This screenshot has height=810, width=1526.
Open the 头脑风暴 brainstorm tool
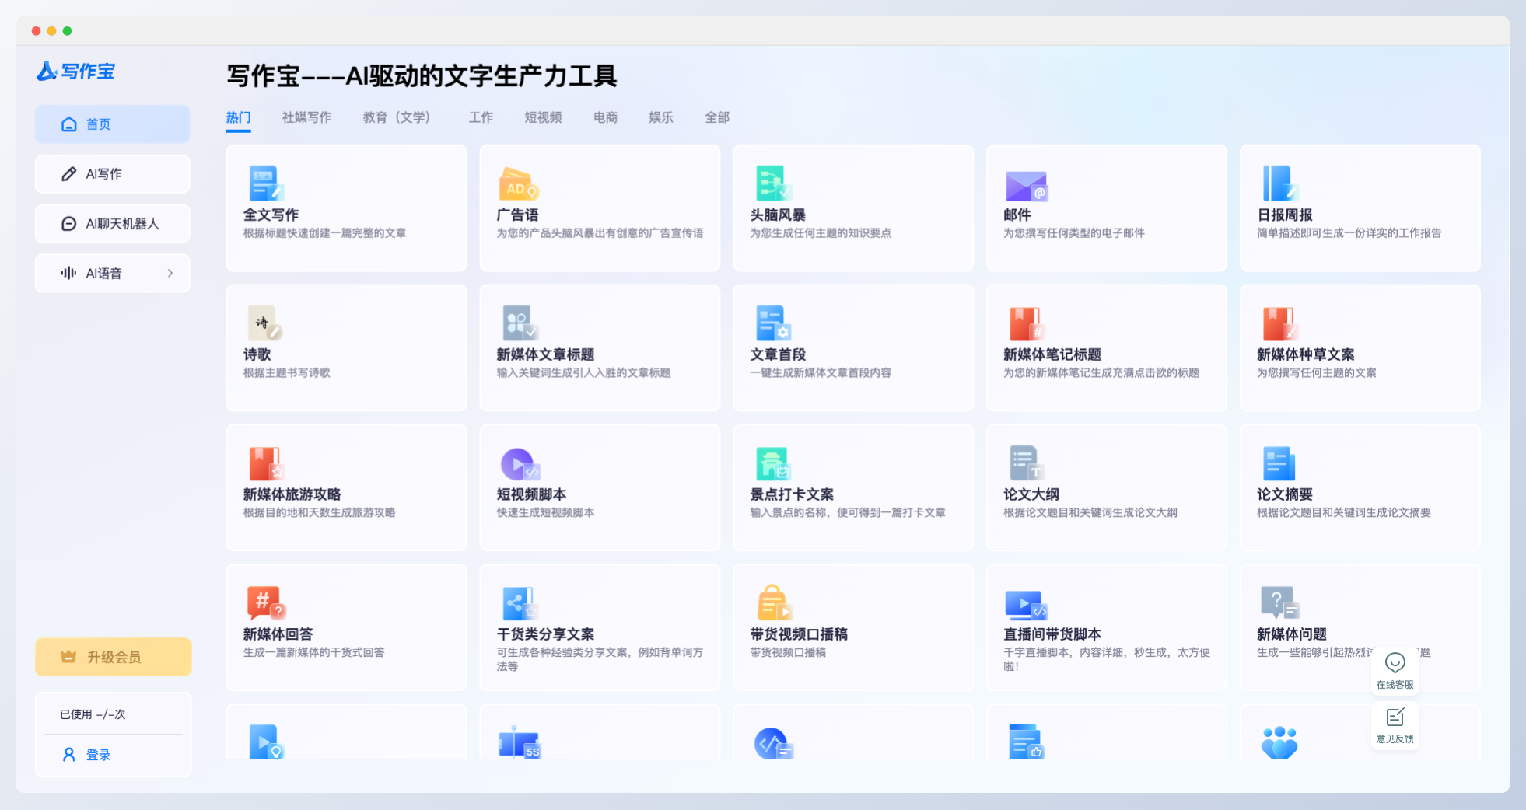coord(853,208)
